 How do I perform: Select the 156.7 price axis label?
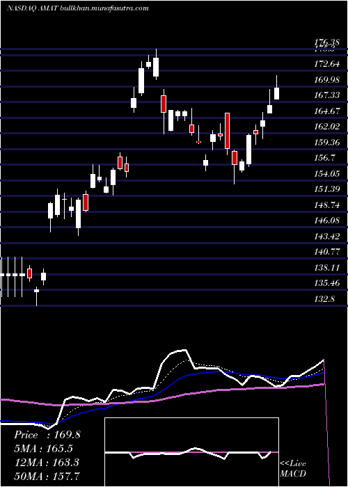coord(324,158)
